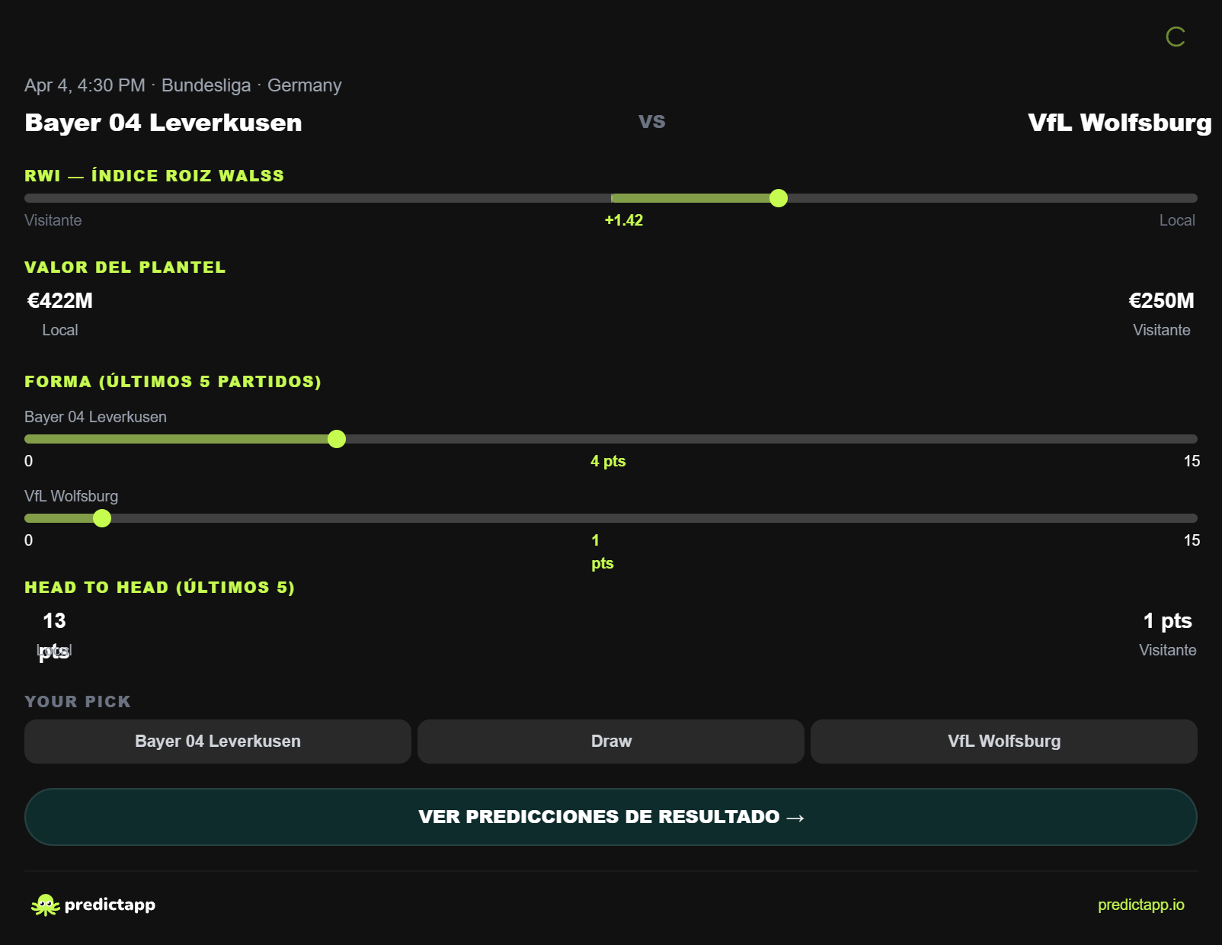Select VfL Wolfsburg as your pick

click(x=1003, y=741)
